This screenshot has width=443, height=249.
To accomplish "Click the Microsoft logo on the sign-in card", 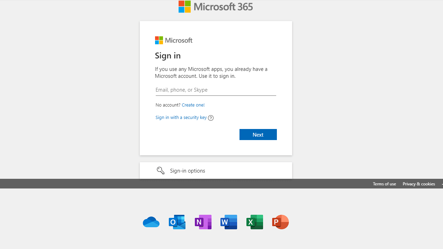I will (173, 40).
